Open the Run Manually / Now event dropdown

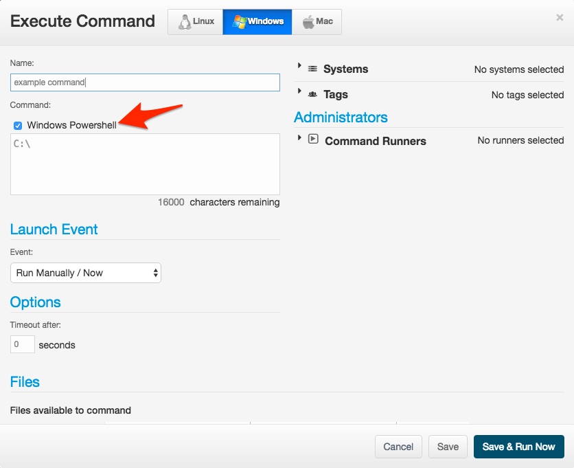pyautogui.click(x=86, y=273)
